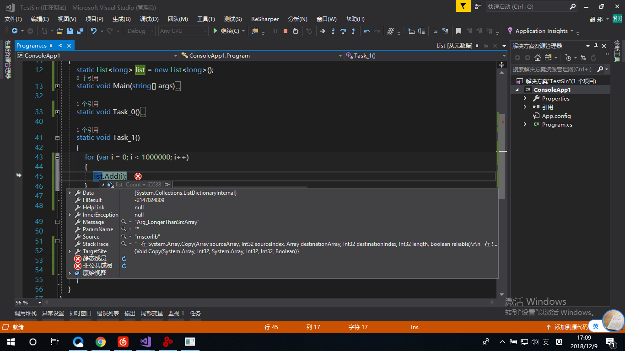Click the Step Over icon

coord(343,31)
